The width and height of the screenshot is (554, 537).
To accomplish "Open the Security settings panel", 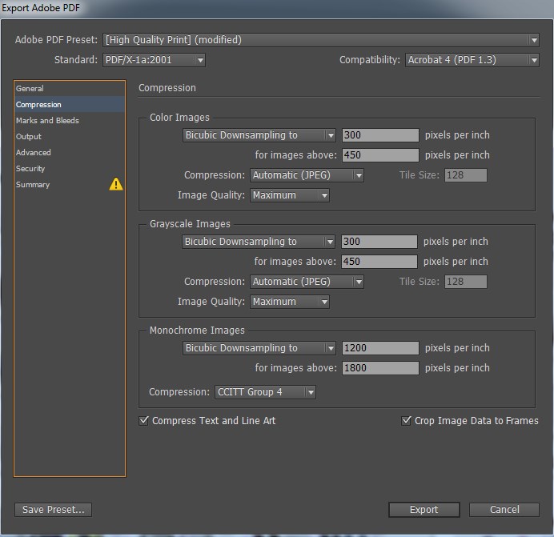I will pos(30,169).
